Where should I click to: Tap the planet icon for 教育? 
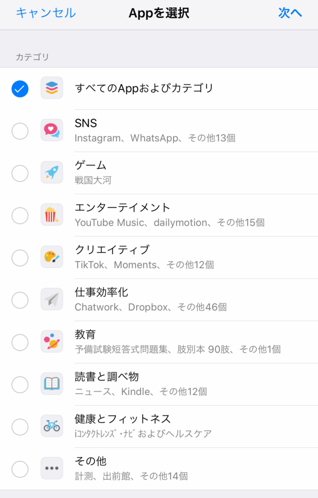coord(52,342)
